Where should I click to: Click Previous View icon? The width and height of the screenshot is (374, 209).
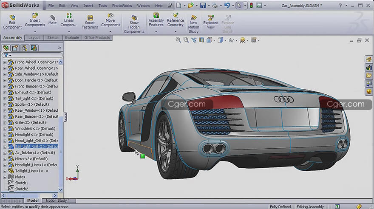pyautogui.click(x=194, y=40)
